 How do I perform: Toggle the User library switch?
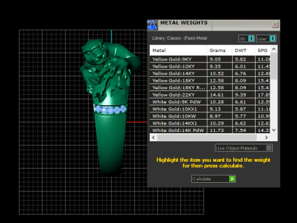point(266,38)
